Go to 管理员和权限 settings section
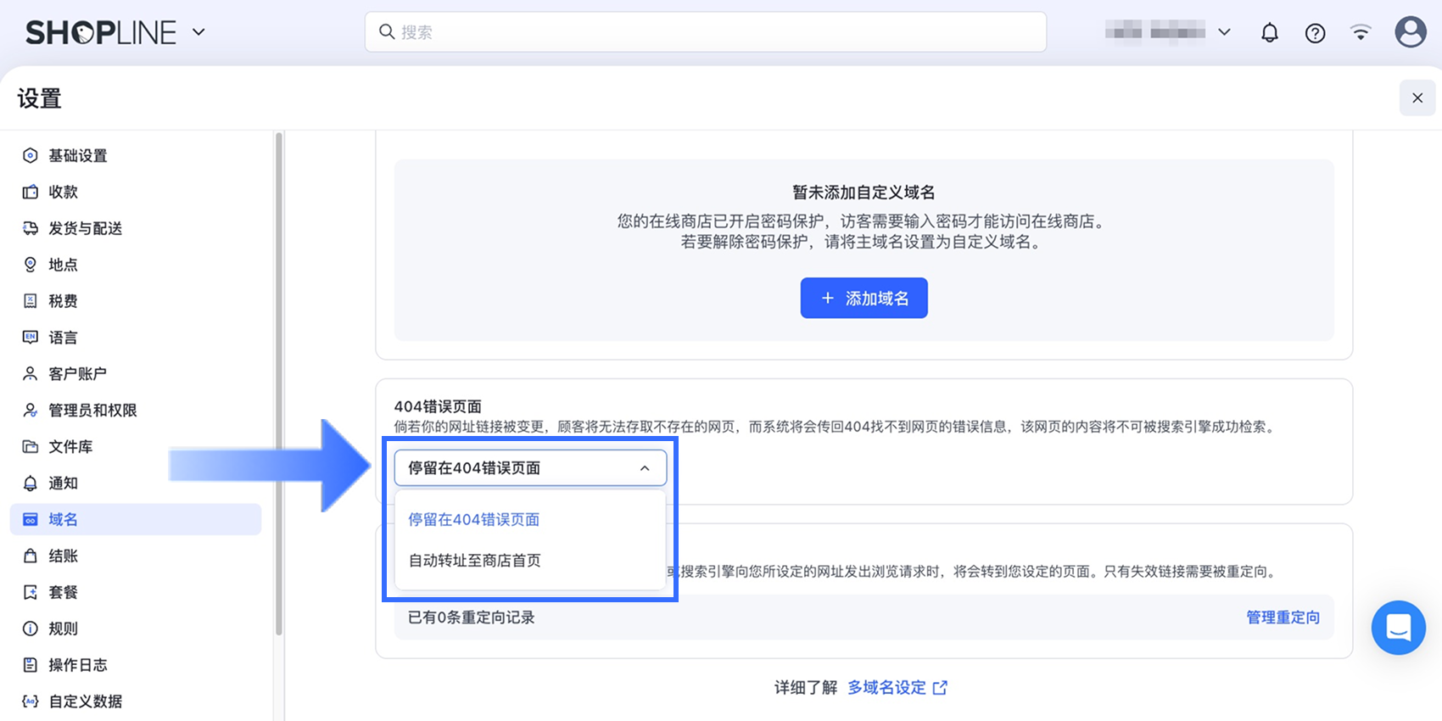This screenshot has height=721, width=1442. coord(92,411)
